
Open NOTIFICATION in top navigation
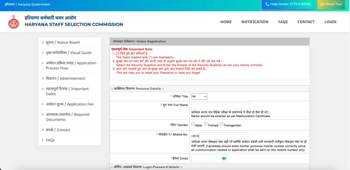[x=255, y=22]
